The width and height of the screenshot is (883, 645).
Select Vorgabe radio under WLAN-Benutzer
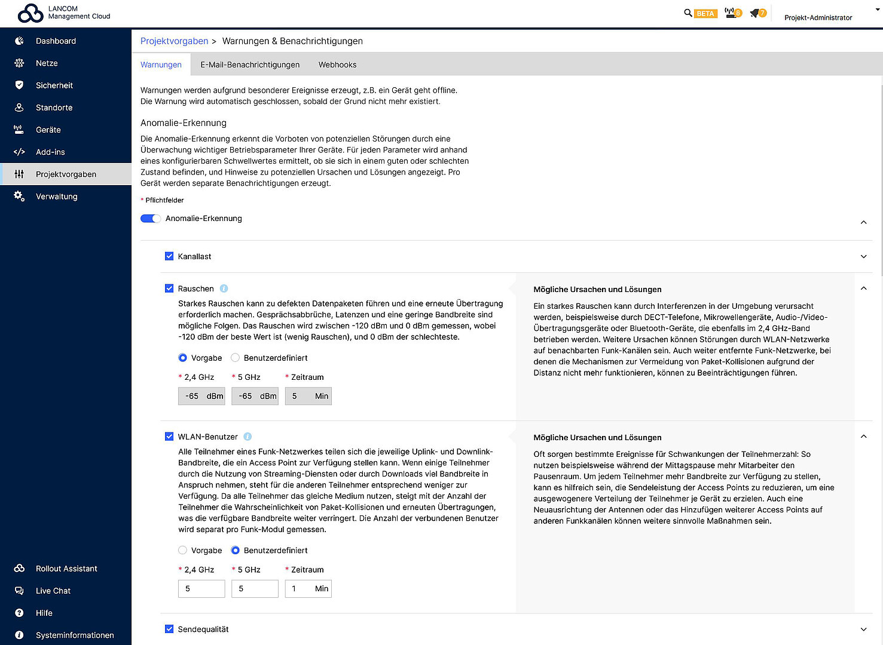(183, 550)
